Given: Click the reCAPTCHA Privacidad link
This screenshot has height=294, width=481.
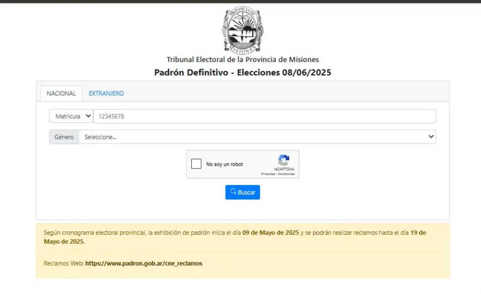Looking at the screenshot, I should (268, 174).
